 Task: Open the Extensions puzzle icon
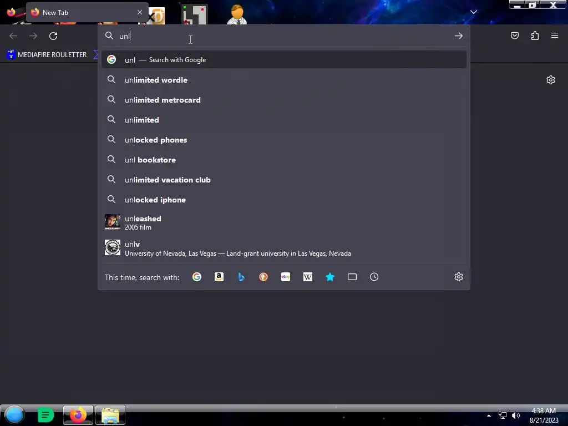point(535,35)
